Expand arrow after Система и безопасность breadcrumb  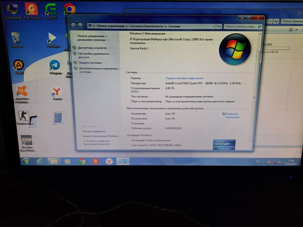coord(166,26)
